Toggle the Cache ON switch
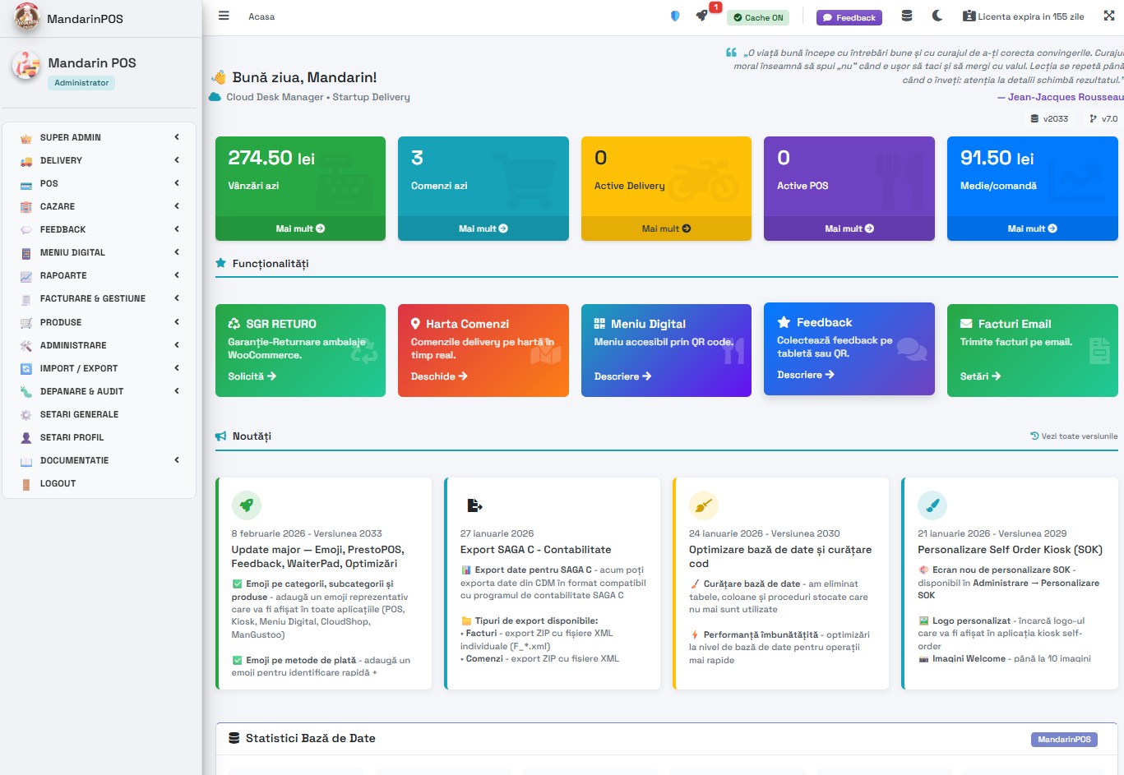Screen dimensions: 1124x775 click(x=757, y=16)
